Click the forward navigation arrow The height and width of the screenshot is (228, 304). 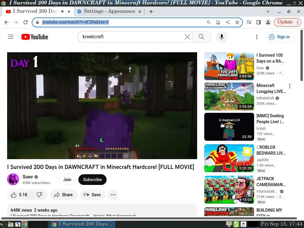(16, 22)
